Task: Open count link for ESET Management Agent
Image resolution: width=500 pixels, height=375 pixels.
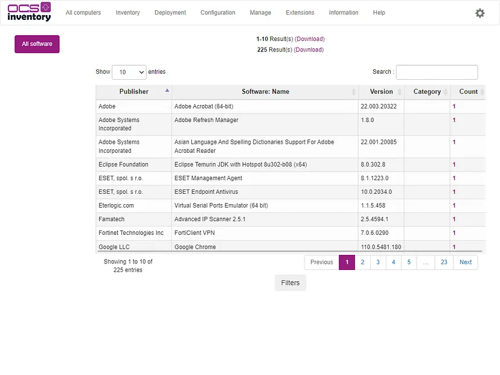Action: click(x=454, y=178)
